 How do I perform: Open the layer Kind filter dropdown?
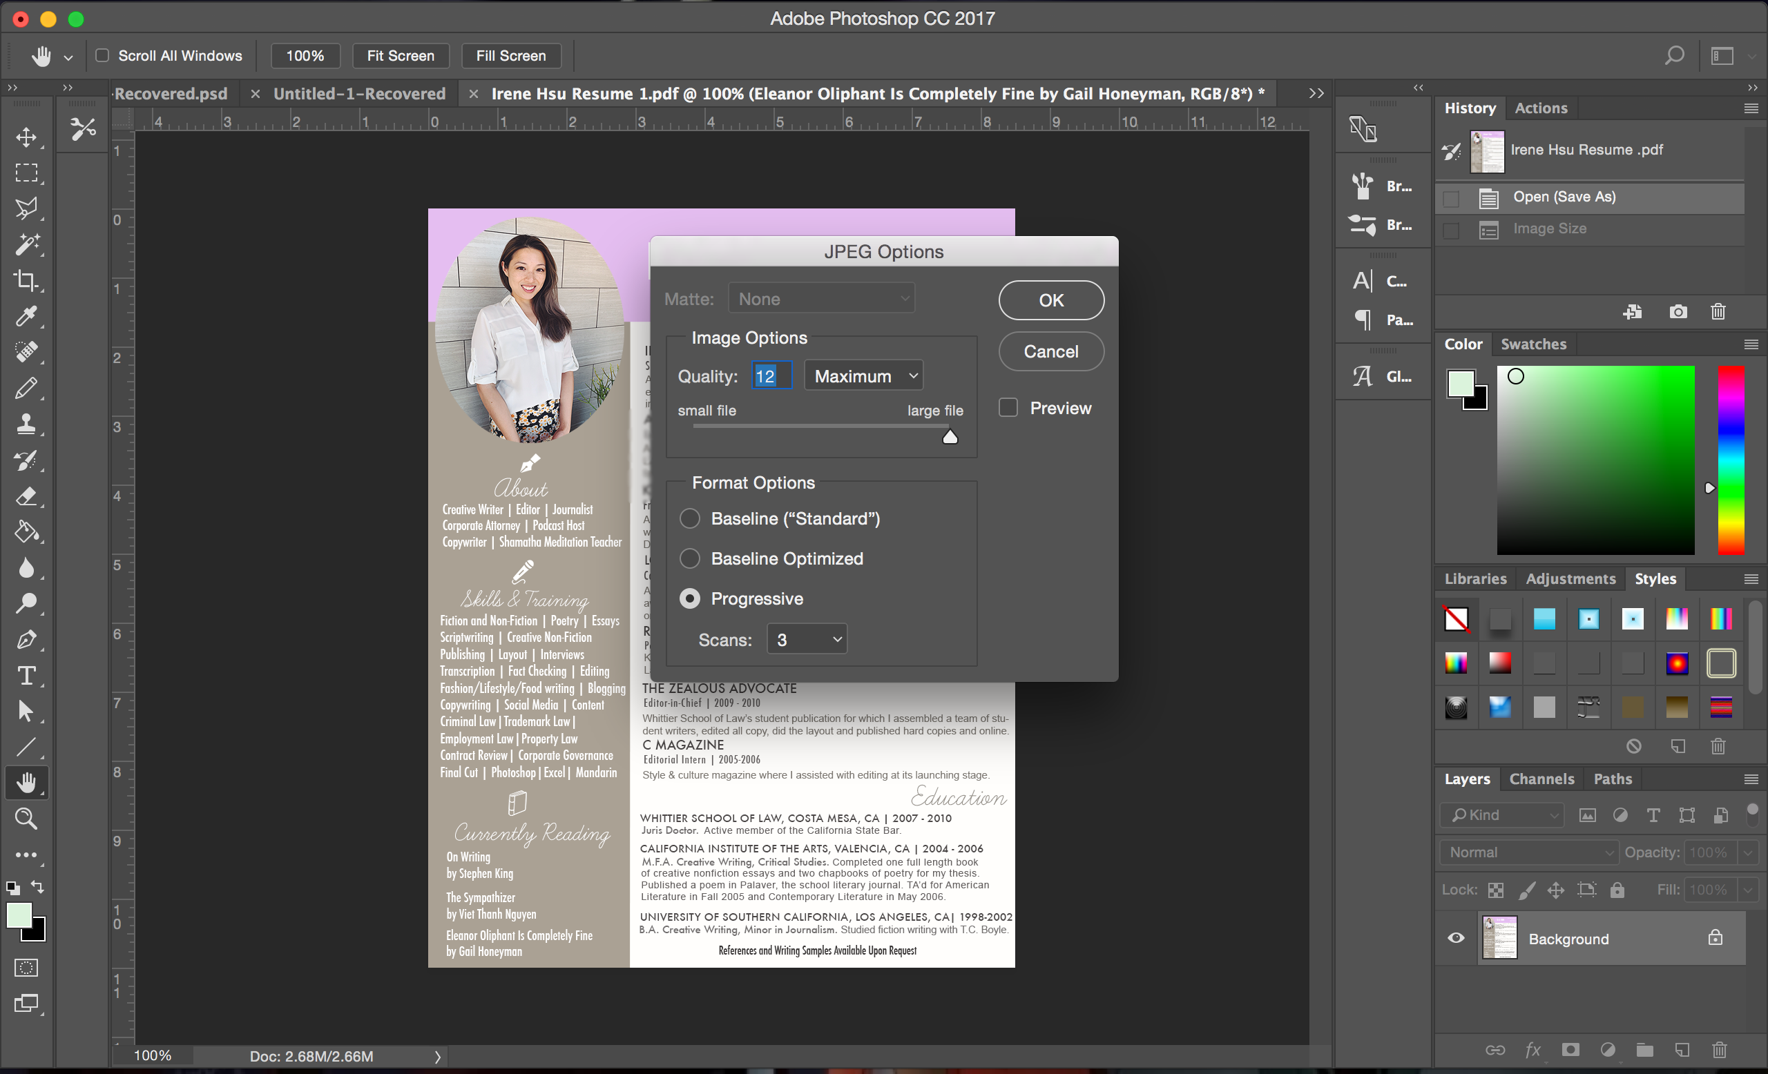pyautogui.click(x=1501, y=814)
